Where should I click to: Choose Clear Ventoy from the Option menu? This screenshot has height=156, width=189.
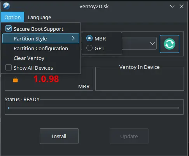[41, 58]
